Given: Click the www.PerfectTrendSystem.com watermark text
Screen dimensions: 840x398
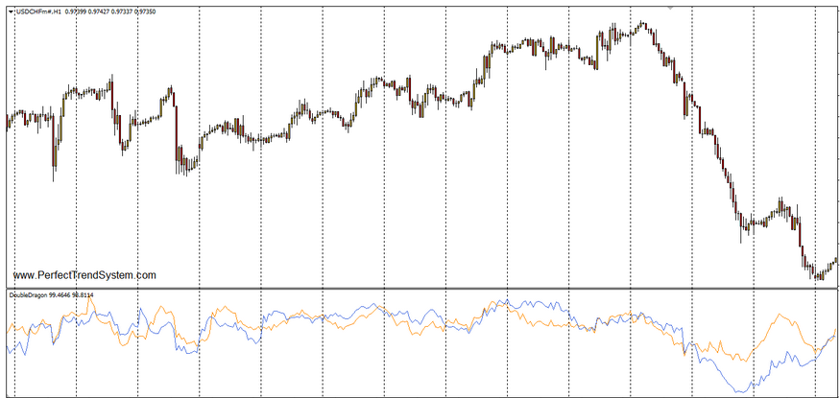Looking at the screenshot, I should [84, 275].
